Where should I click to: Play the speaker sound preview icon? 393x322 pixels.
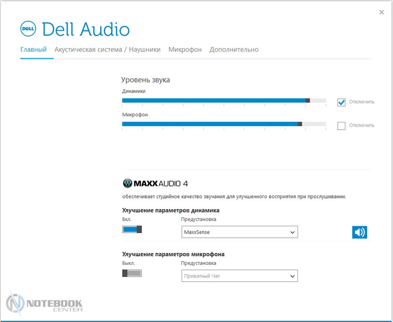pyautogui.click(x=359, y=232)
